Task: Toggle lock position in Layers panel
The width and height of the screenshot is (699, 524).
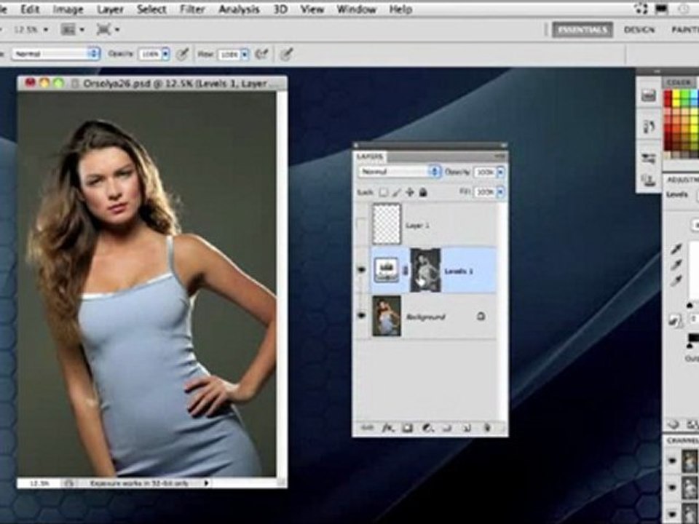Action: coord(410,192)
